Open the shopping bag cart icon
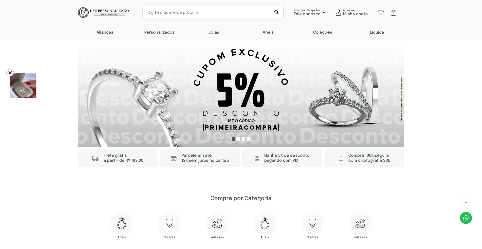 tap(393, 13)
